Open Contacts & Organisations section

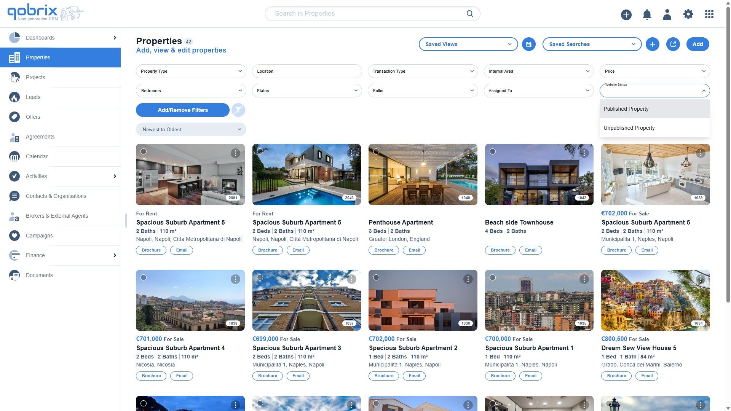click(x=60, y=196)
